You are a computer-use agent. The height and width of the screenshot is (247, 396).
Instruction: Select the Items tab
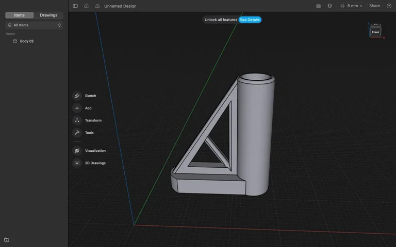click(20, 15)
